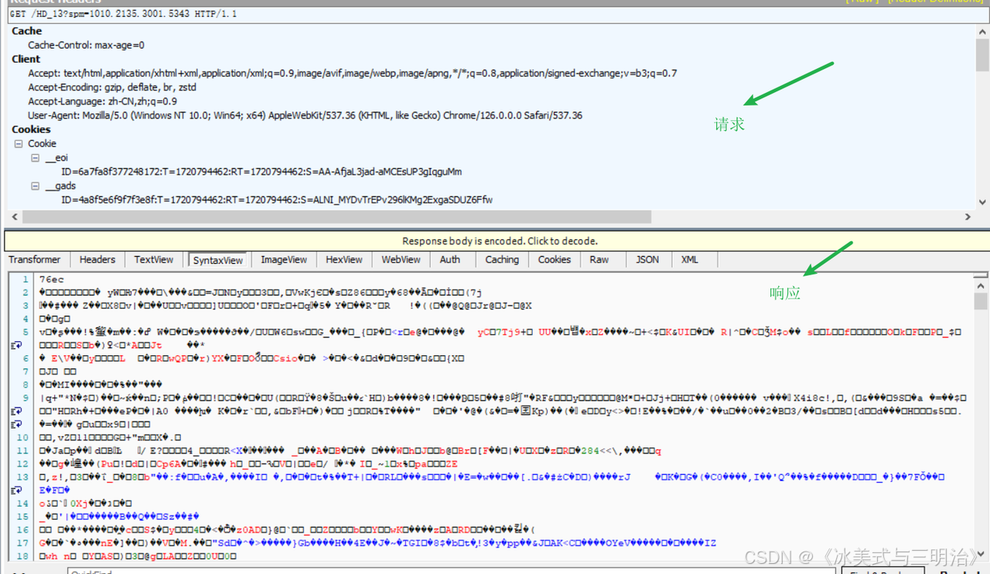The width and height of the screenshot is (990, 574).
Task: Switch to the Headers response tab
Action: (x=97, y=260)
